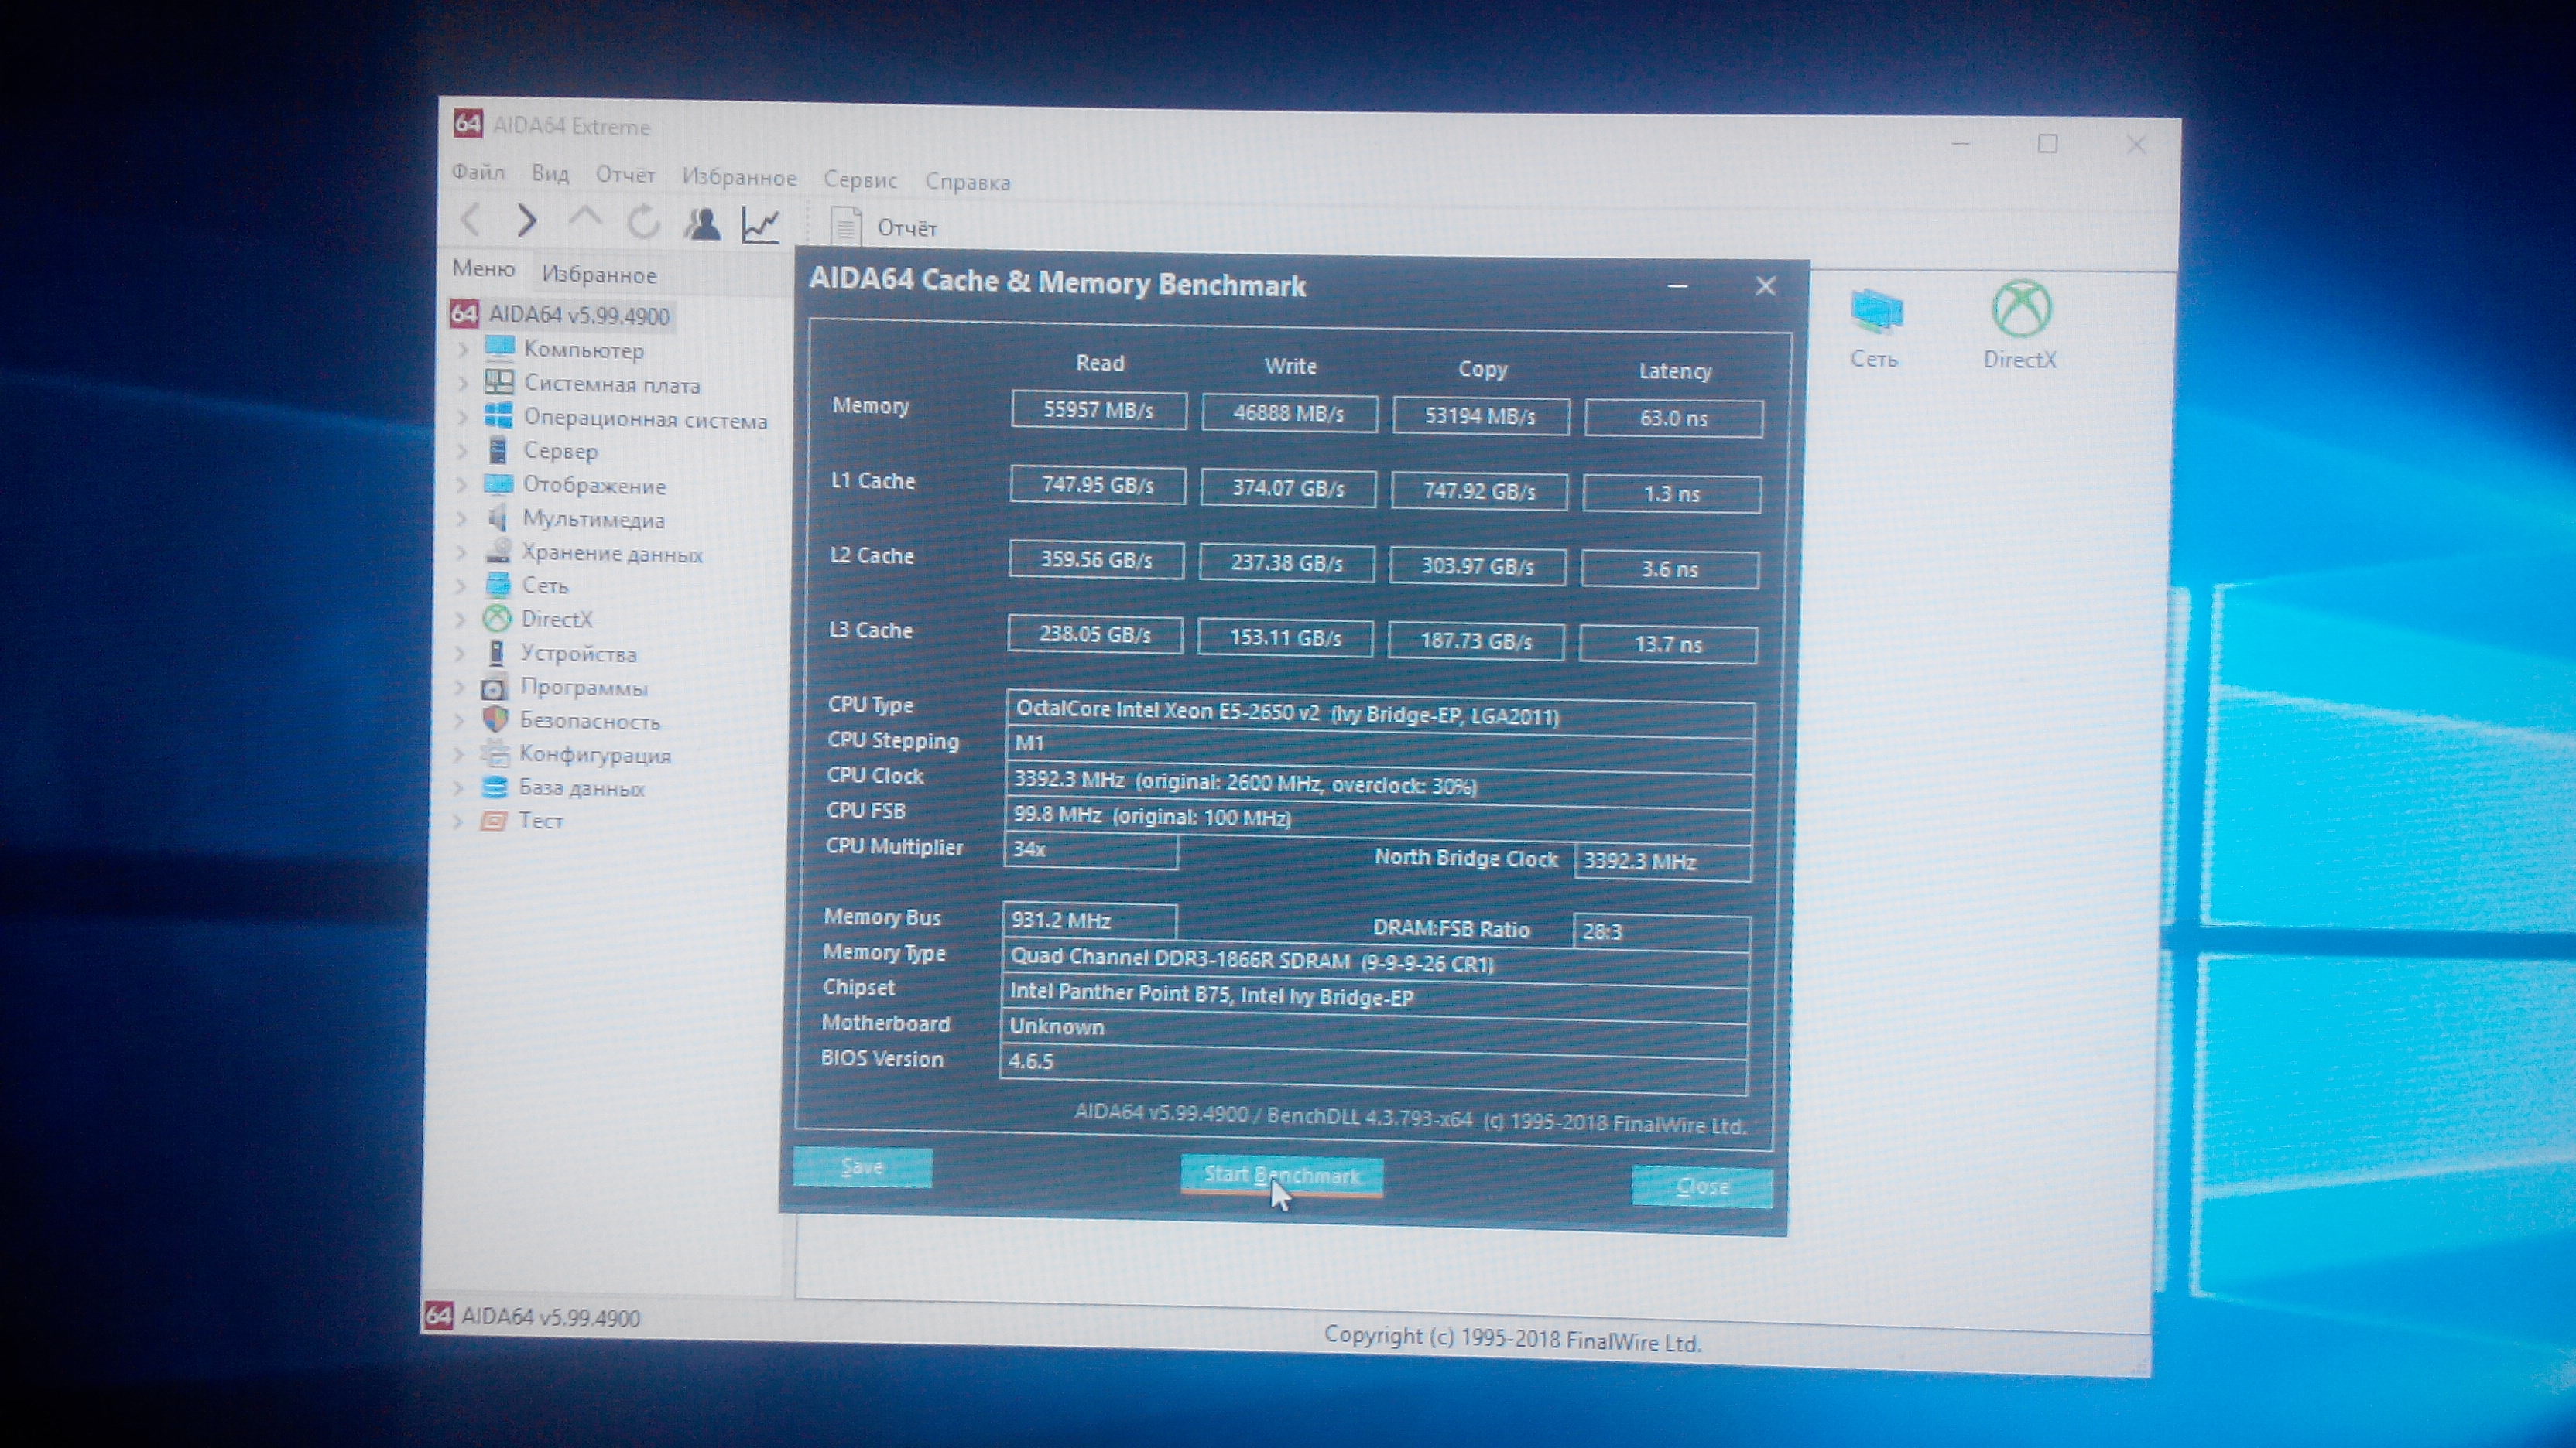
Task: Click the back navigation arrow icon
Action: pyautogui.click(x=471, y=219)
